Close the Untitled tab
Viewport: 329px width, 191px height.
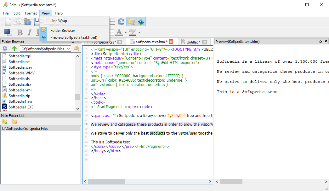(x=205, y=42)
